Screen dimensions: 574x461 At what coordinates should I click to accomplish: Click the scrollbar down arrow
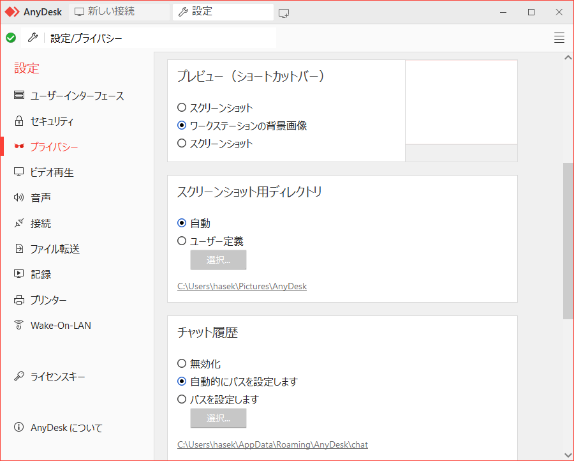pos(568,455)
